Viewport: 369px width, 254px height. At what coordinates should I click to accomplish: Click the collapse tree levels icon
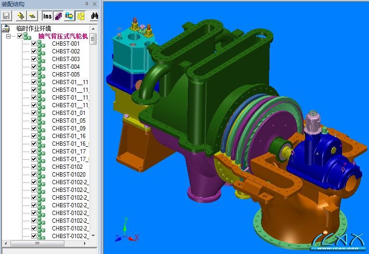[32, 16]
